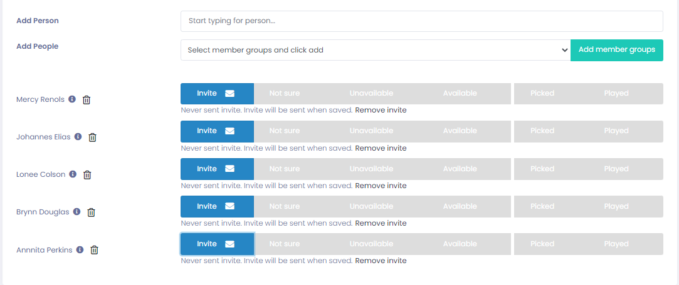This screenshot has width=679, height=285.
Task: View info icon next to Lonee Colson
Action: (x=73, y=174)
